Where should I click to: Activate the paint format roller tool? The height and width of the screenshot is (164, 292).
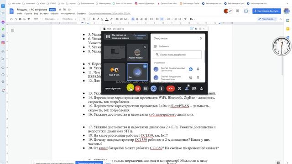[x=29, y=19]
